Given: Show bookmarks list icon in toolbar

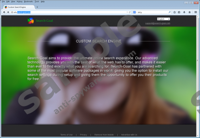Looking at the screenshot, I should coord(179,12).
